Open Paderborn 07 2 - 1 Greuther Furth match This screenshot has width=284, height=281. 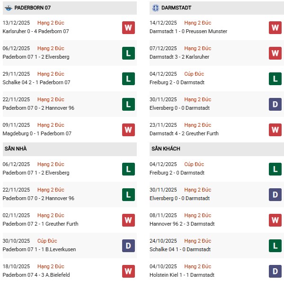(40, 224)
